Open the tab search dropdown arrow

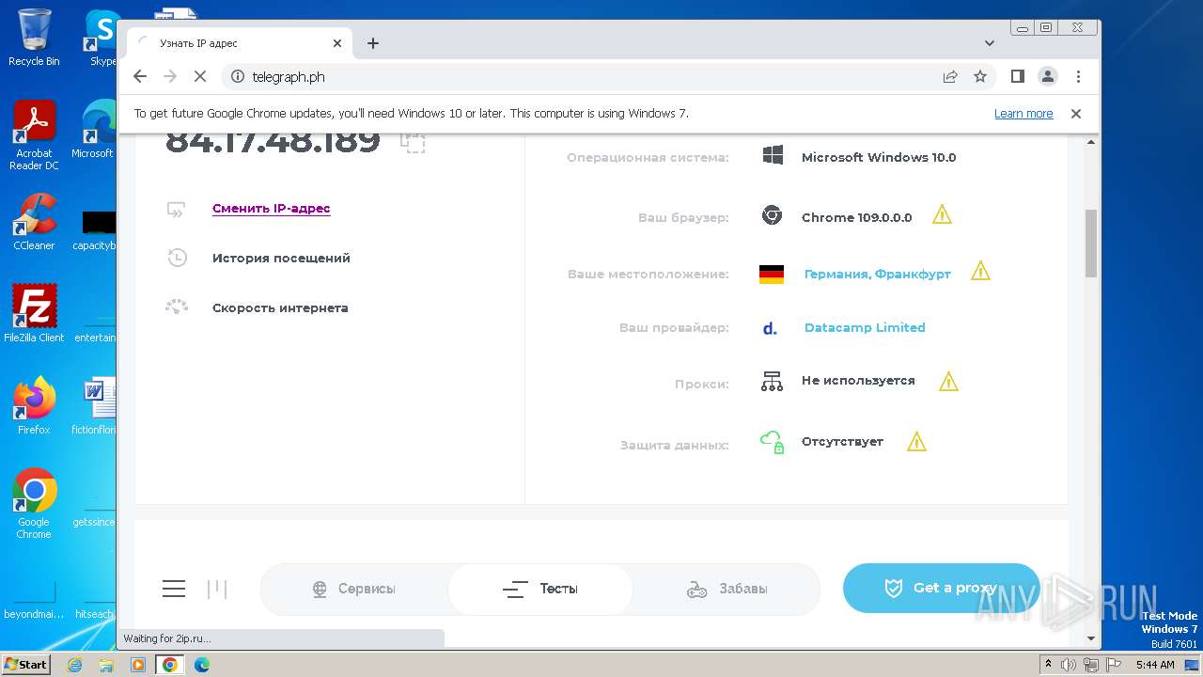(990, 43)
